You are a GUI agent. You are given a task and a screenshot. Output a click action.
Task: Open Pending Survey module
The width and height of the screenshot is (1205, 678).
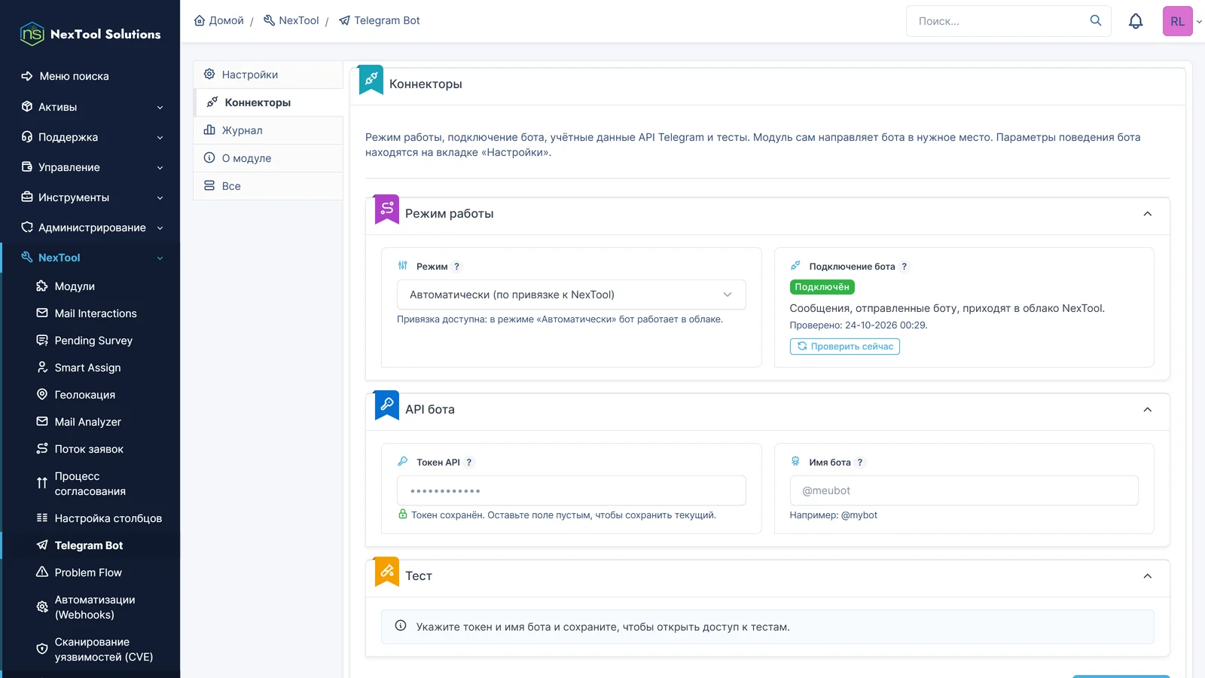tap(90, 341)
